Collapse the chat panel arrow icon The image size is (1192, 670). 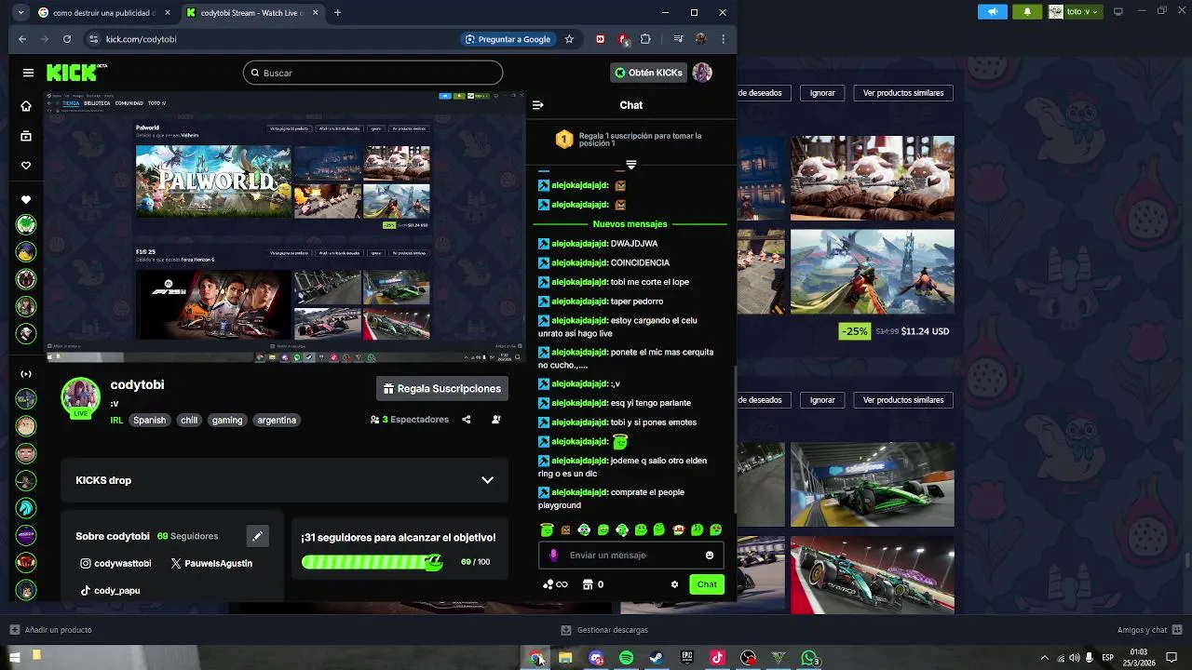[537, 105]
